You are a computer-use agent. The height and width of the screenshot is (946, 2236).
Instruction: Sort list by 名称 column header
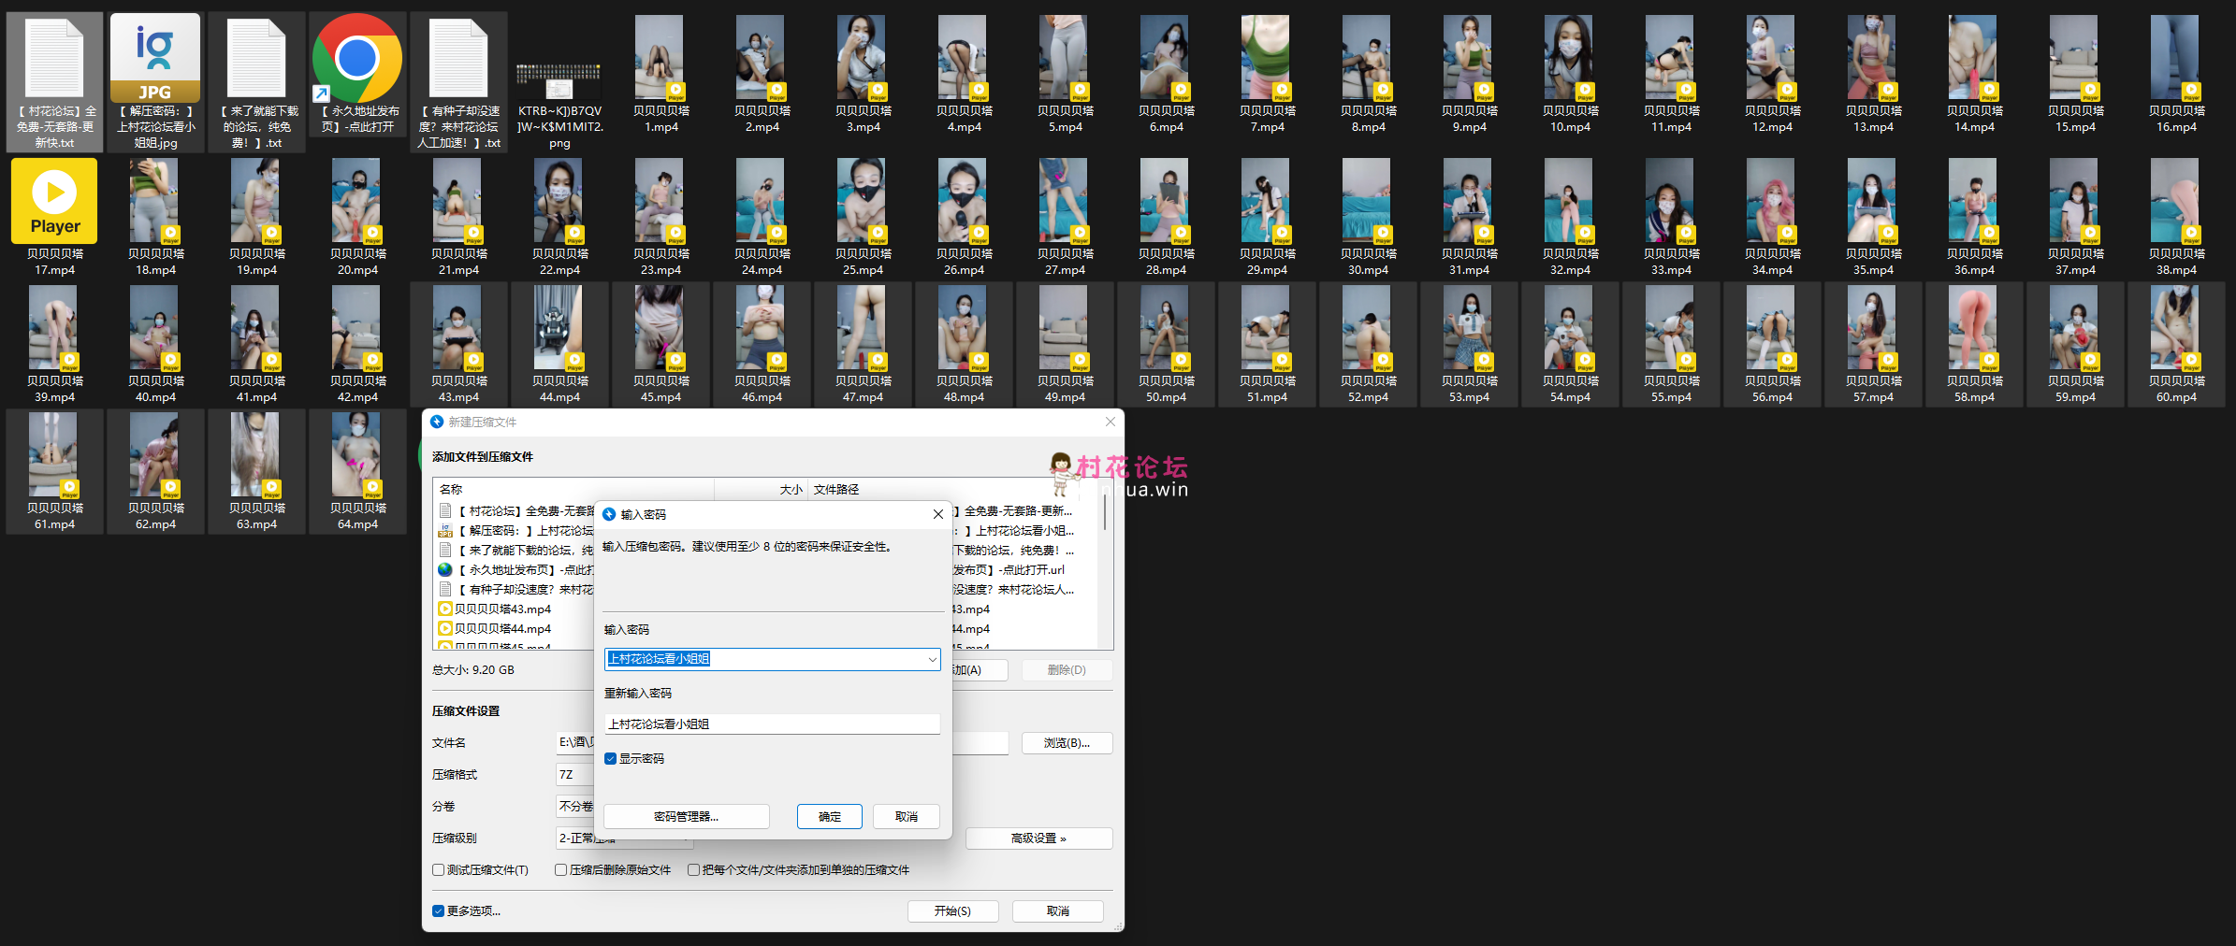[x=451, y=489]
